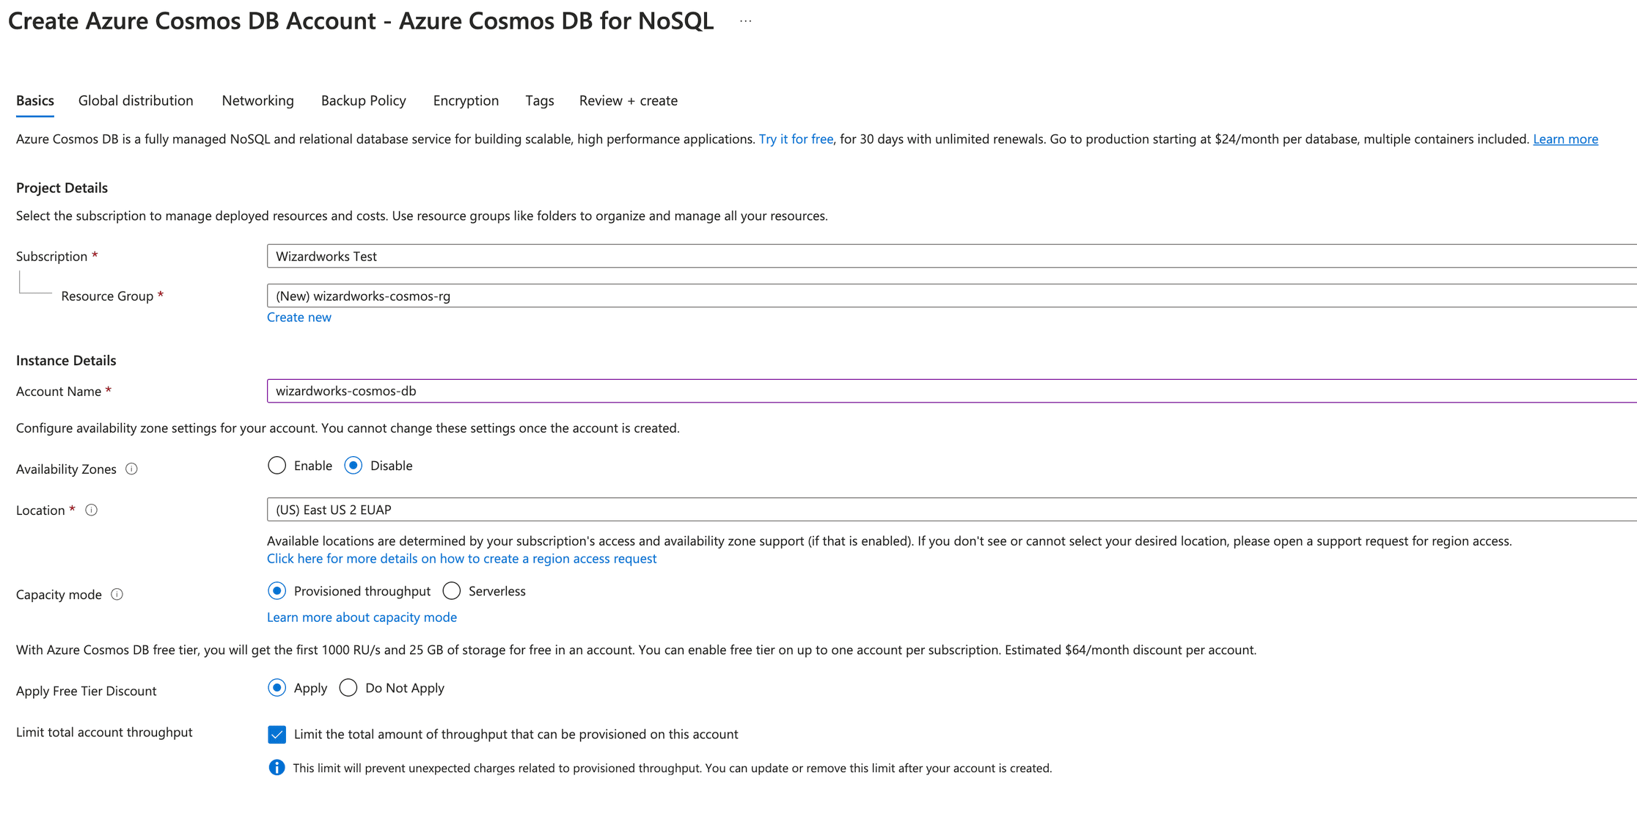This screenshot has height=825, width=1637.
Task: Open region access request details link
Action: (x=461, y=558)
